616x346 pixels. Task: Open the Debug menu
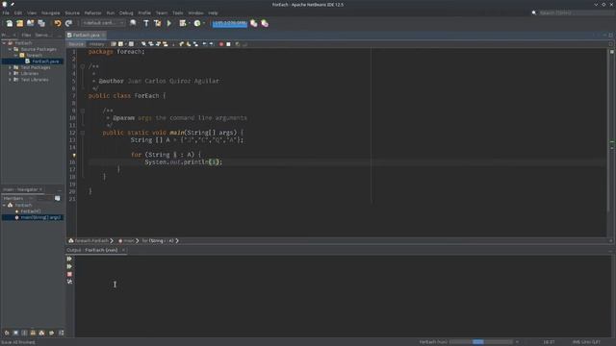(126, 12)
